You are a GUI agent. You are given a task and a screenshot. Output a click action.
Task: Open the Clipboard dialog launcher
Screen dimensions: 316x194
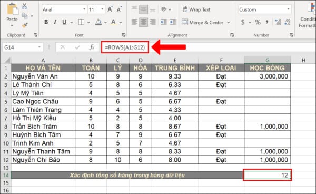tap(35, 35)
